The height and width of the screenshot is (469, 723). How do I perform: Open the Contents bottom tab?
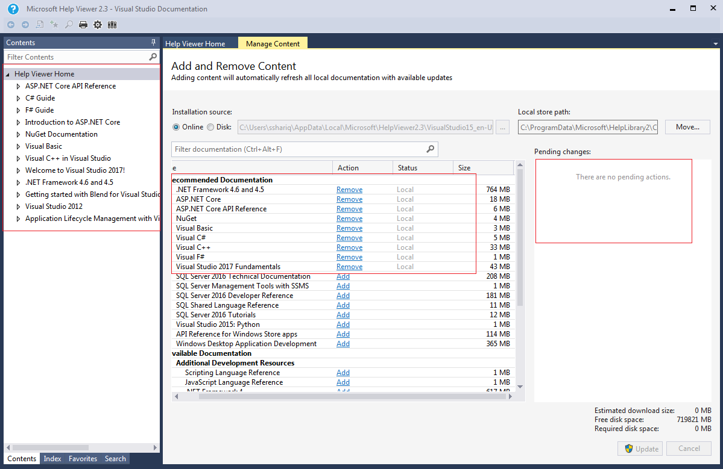point(22,458)
